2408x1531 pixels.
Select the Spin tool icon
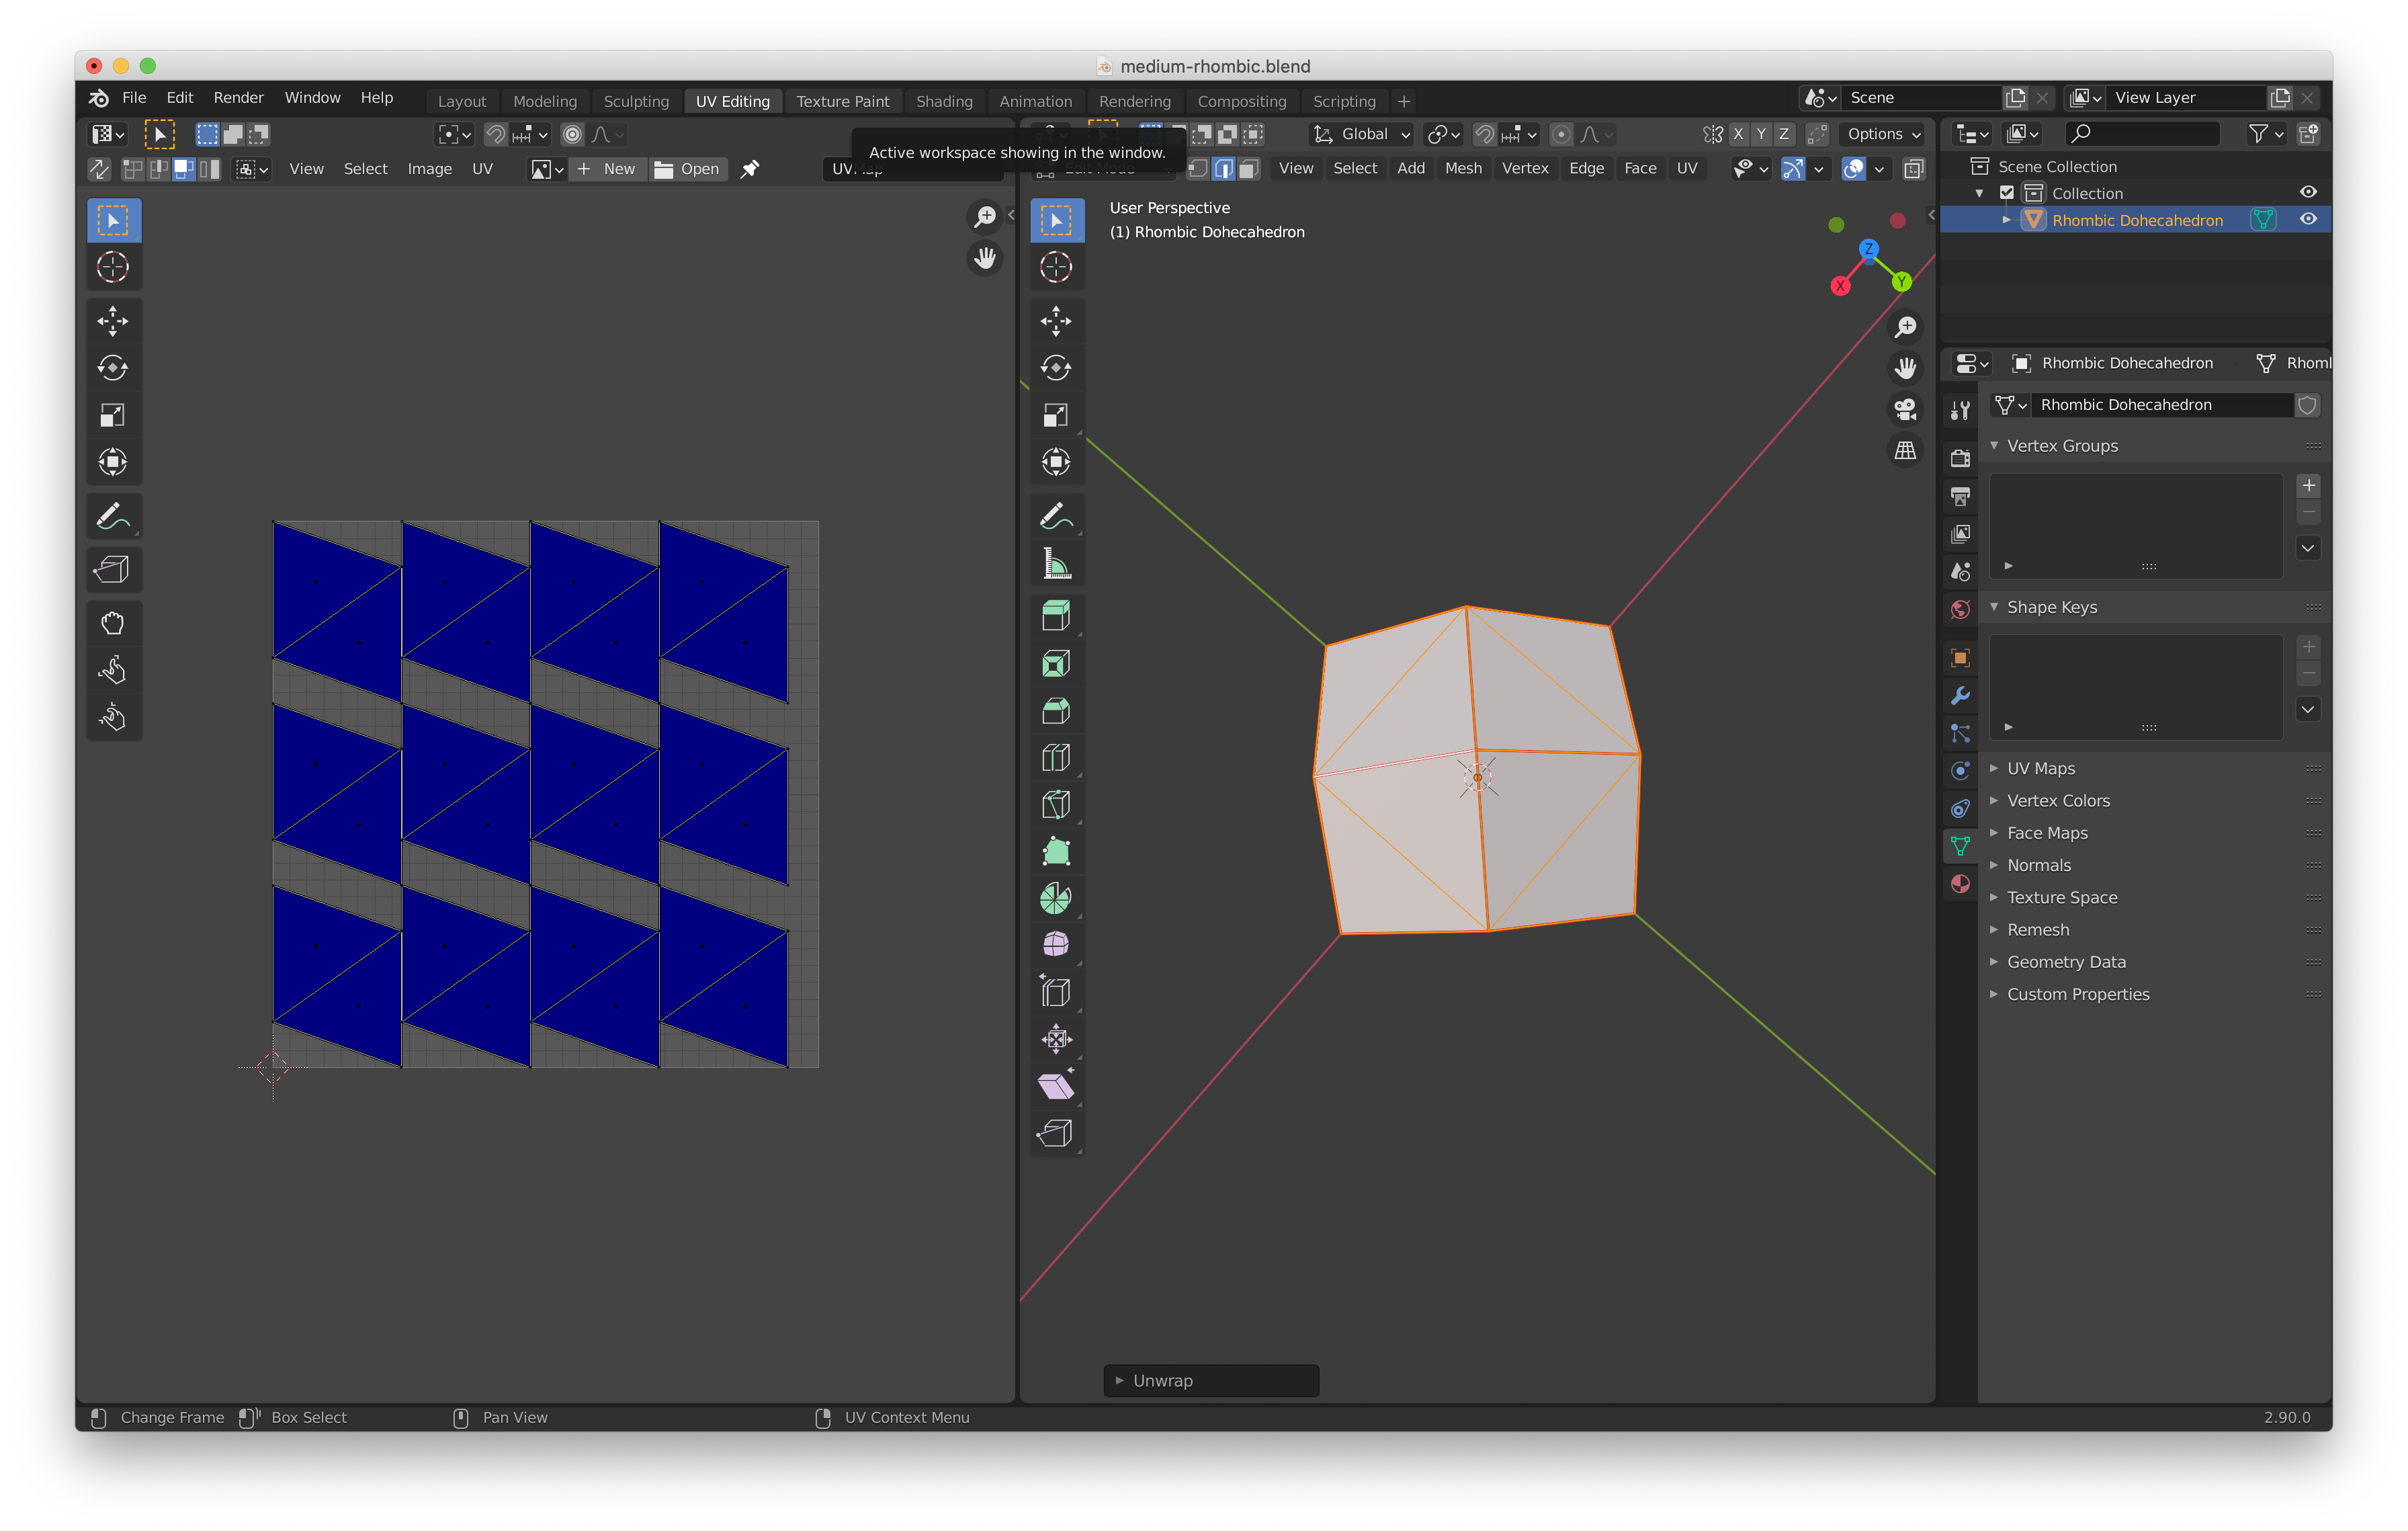click(x=1055, y=898)
